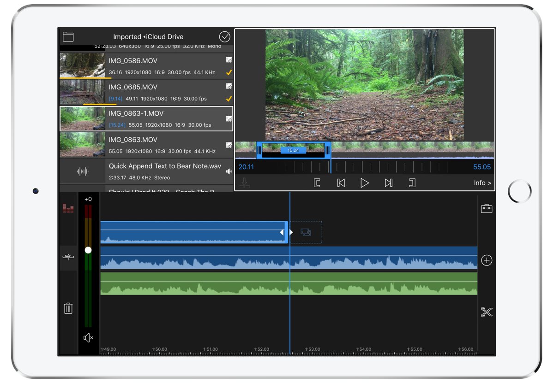Open the Info panel
This screenshot has height=383, width=554.
482,183
